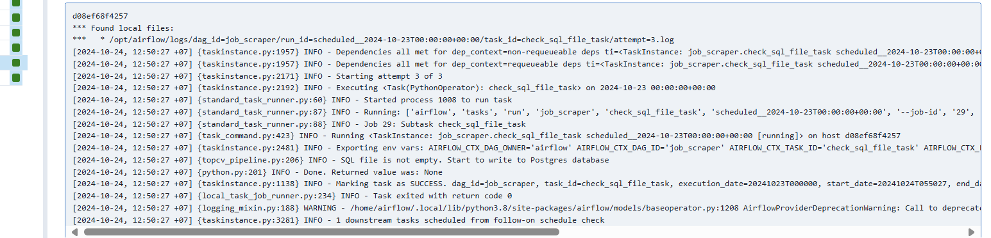
Task: Click the 'Found local files' log header line
Action: [123, 28]
